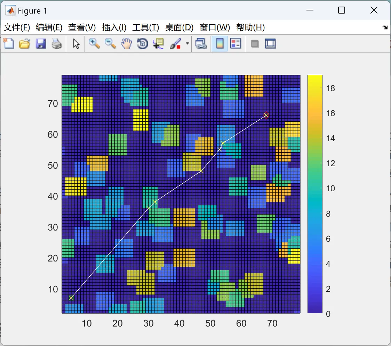Print the figure with printer icon
The image size is (391, 346).
click(x=57, y=43)
